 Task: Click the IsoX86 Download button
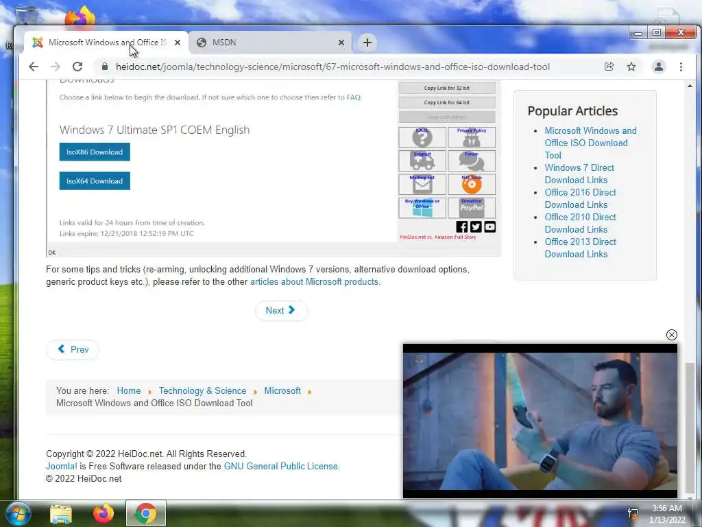pyautogui.click(x=95, y=152)
